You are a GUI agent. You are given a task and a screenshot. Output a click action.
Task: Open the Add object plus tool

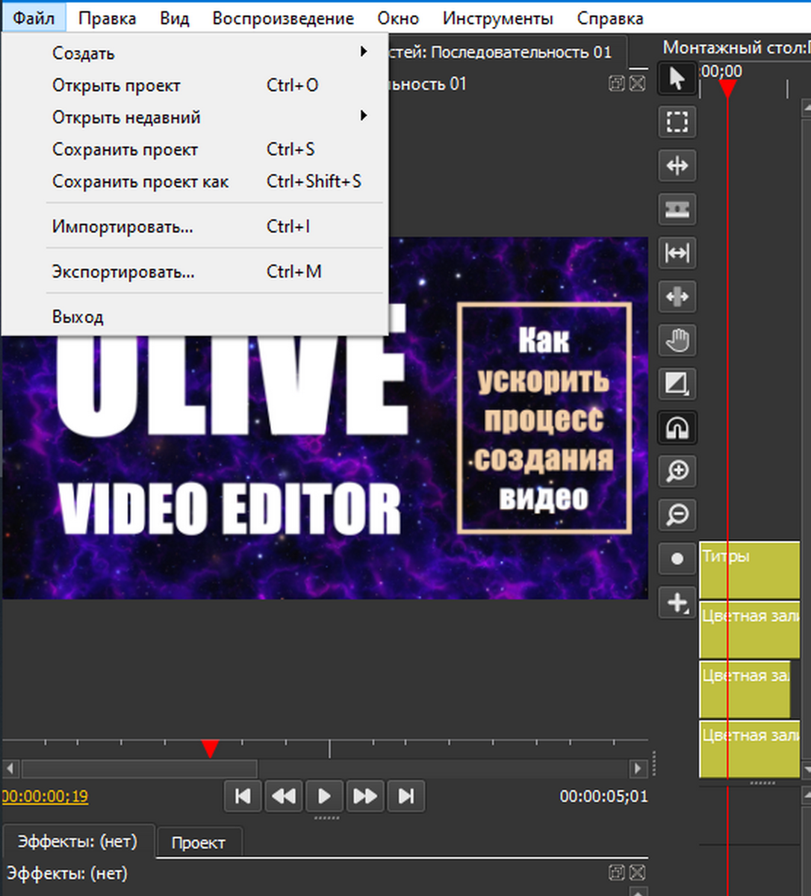[677, 603]
